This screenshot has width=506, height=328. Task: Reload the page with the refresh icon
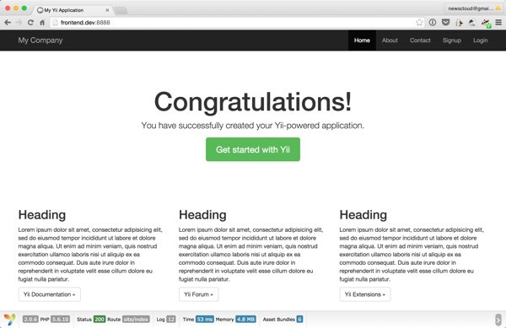(30, 23)
